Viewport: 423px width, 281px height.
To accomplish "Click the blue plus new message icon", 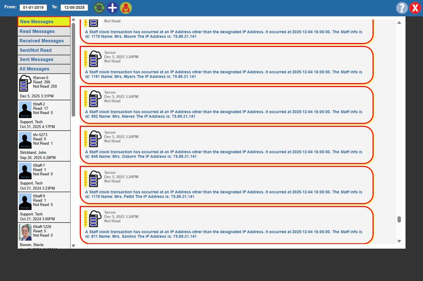I will point(112,8).
